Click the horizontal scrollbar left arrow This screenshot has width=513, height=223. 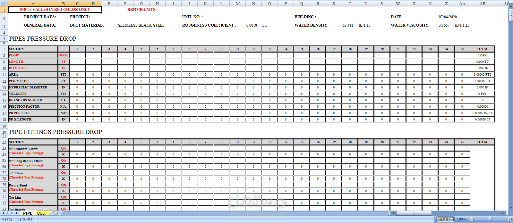[394, 213]
